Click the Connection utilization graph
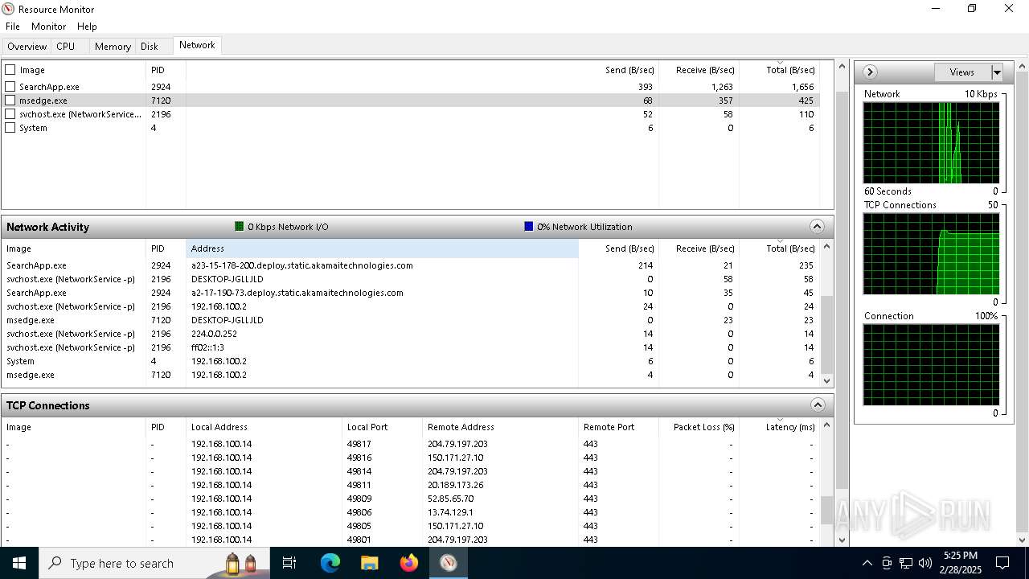 click(x=931, y=364)
